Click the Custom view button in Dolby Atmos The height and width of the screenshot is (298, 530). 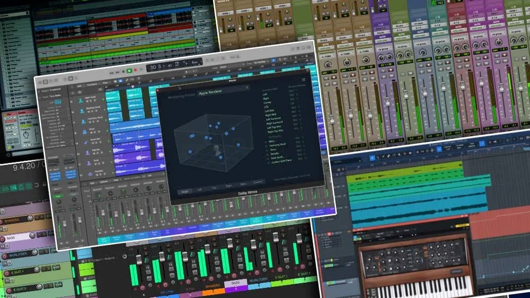[258, 182]
